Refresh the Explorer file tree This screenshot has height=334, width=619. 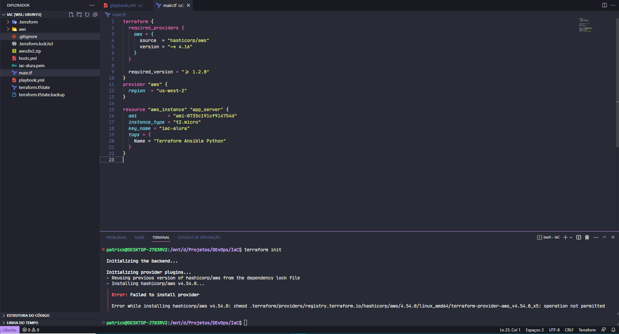87,15
